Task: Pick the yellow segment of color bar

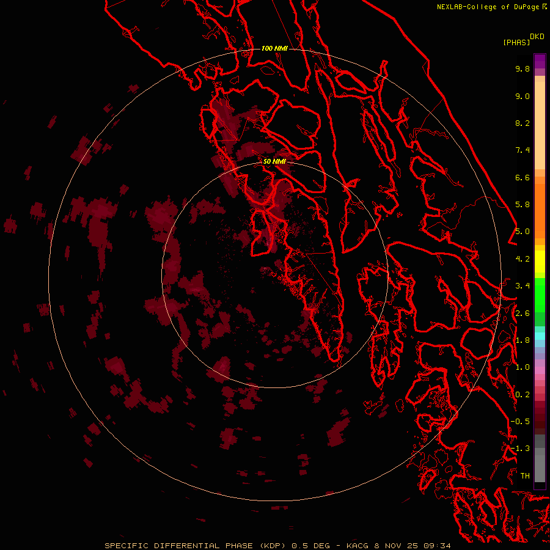Action: click(540, 262)
